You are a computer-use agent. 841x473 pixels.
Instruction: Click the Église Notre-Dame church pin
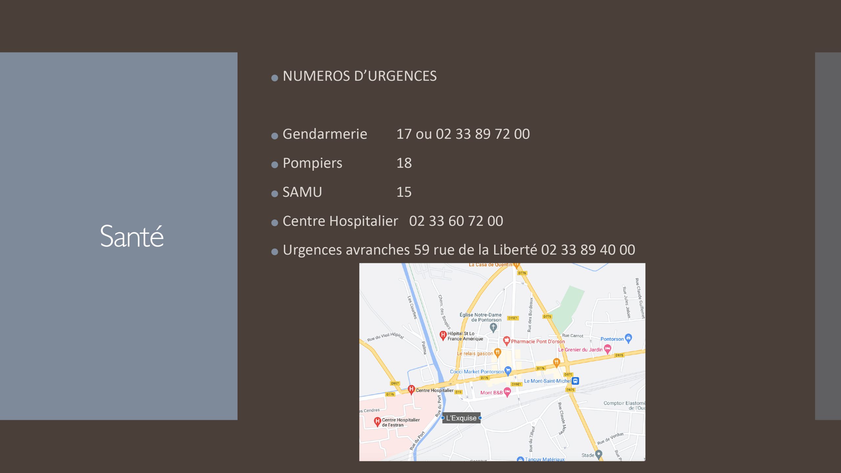tap(493, 327)
